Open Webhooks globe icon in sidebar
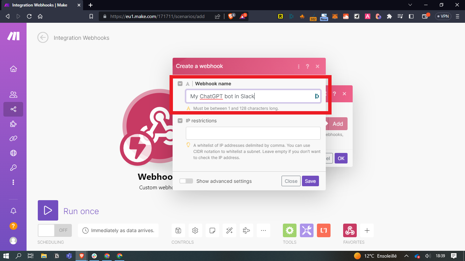 (x=13, y=153)
